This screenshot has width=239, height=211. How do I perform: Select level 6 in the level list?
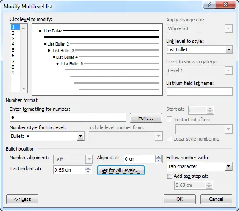click(15, 56)
